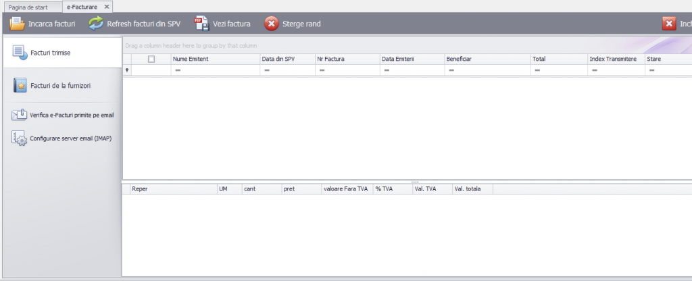Click the splitter handle between the two grids
Viewport: 692px width, 281px height.
pos(415,182)
